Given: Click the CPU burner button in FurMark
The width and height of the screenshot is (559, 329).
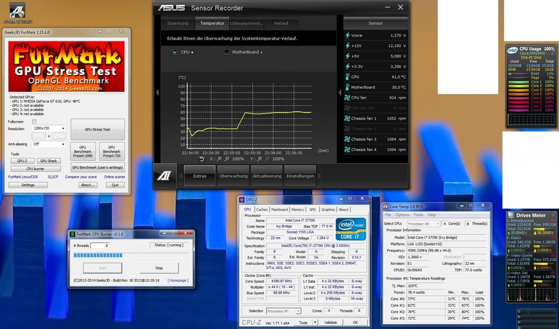Looking at the screenshot, I should (x=35, y=168).
